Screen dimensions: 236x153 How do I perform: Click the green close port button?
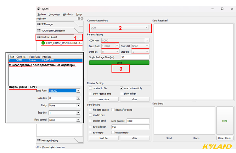(119, 62)
